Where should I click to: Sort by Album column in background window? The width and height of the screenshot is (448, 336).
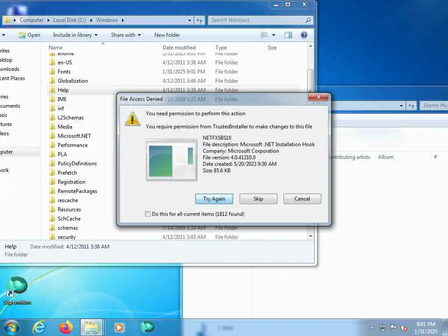[x=386, y=157]
